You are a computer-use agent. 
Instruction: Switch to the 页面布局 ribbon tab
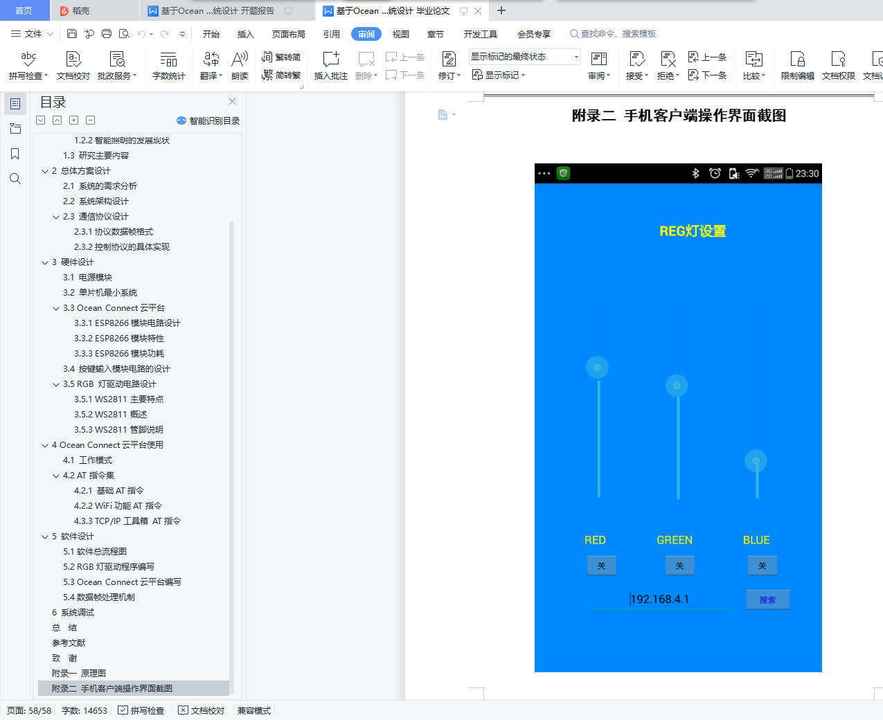tap(289, 34)
